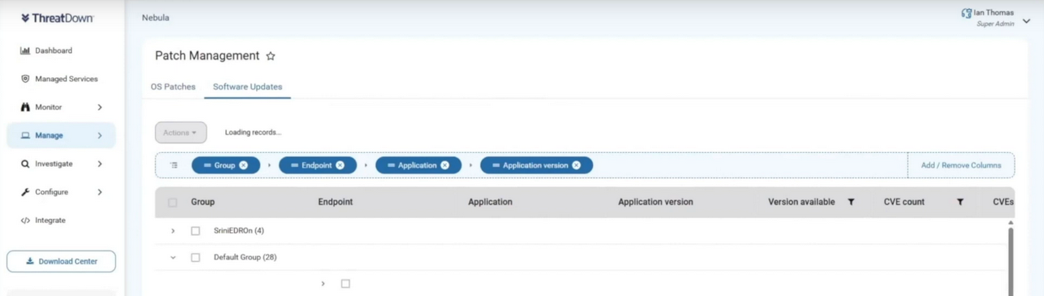Screen dimensions: 1044x296
Task: Click the Download Center download icon
Action: 30,262
